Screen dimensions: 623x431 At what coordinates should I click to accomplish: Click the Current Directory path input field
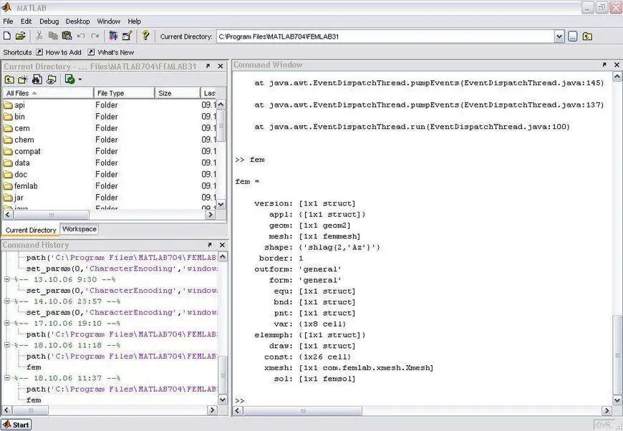click(385, 37)
